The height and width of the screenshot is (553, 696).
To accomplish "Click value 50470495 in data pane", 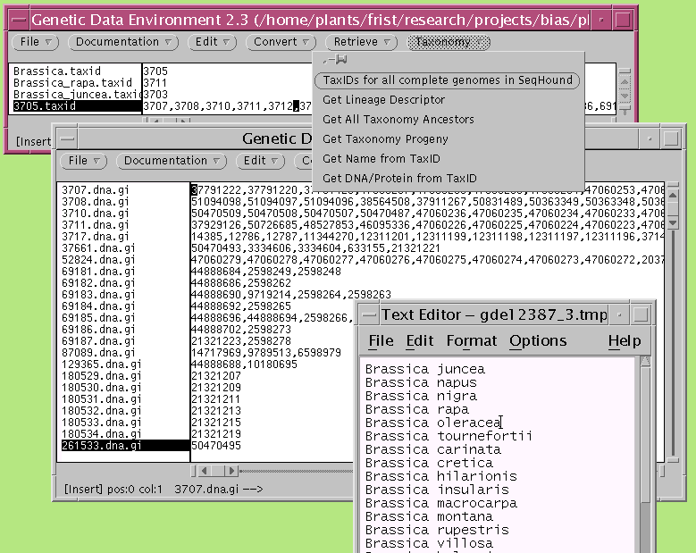I will click(215, 446).
